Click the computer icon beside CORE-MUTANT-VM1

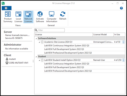point(7,63)
